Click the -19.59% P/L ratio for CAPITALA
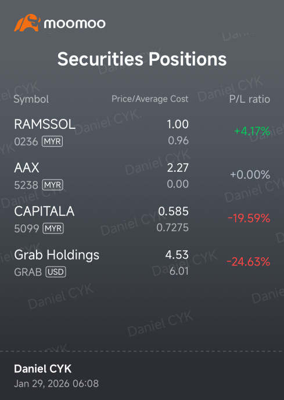 pyautogui.click(x=249, y=218)
